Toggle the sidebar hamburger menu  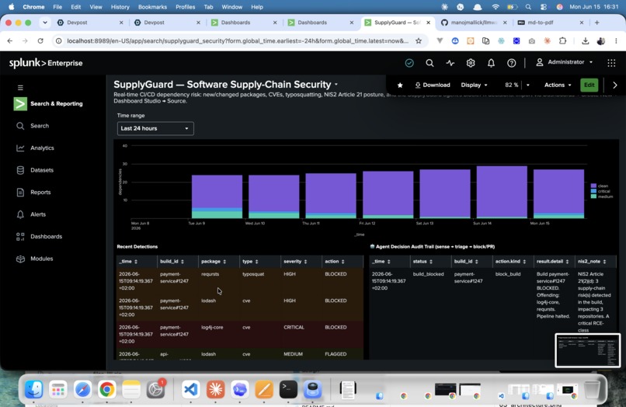coord(20,88)
